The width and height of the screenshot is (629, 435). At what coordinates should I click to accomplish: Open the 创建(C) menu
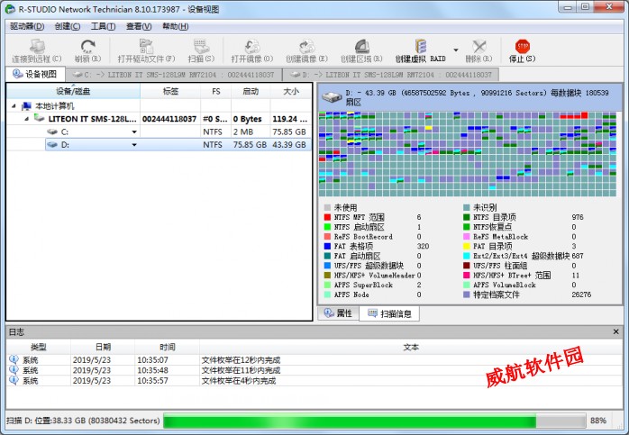click(68, 26)
